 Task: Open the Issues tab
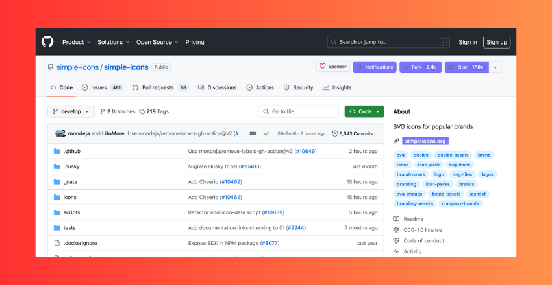coord(103,87)
